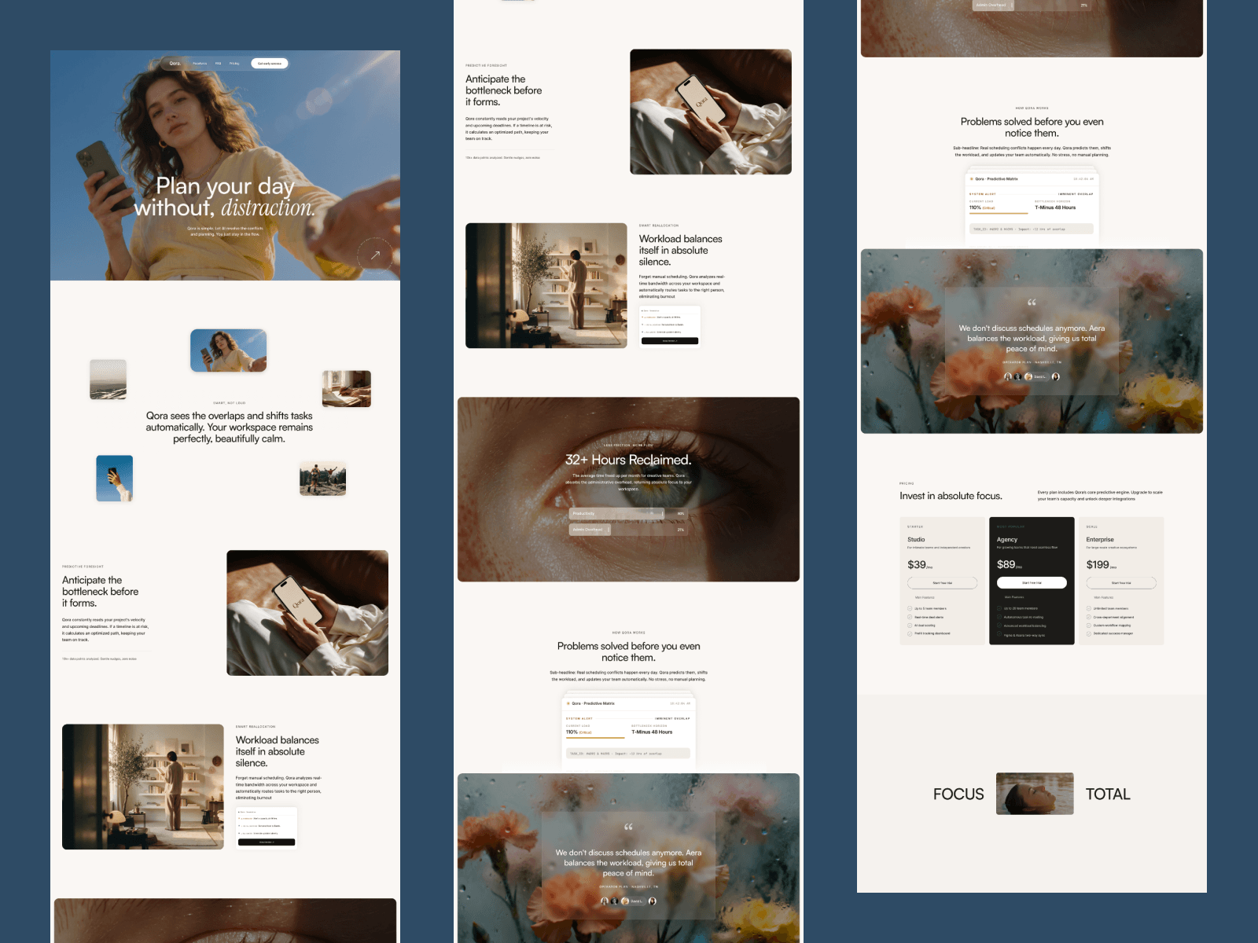Click the 'FOCUS' word in the footer
Screen dimensions: 1258x943
(x=958, y=794)
